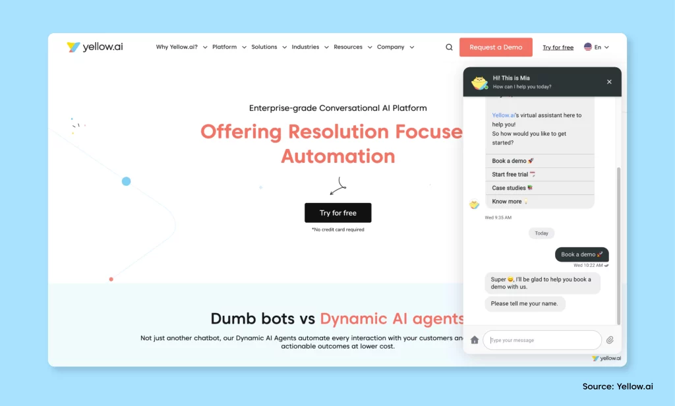Open the Company menu
Image resolution: width=675 pixels, height=406 pixels.
390,47
